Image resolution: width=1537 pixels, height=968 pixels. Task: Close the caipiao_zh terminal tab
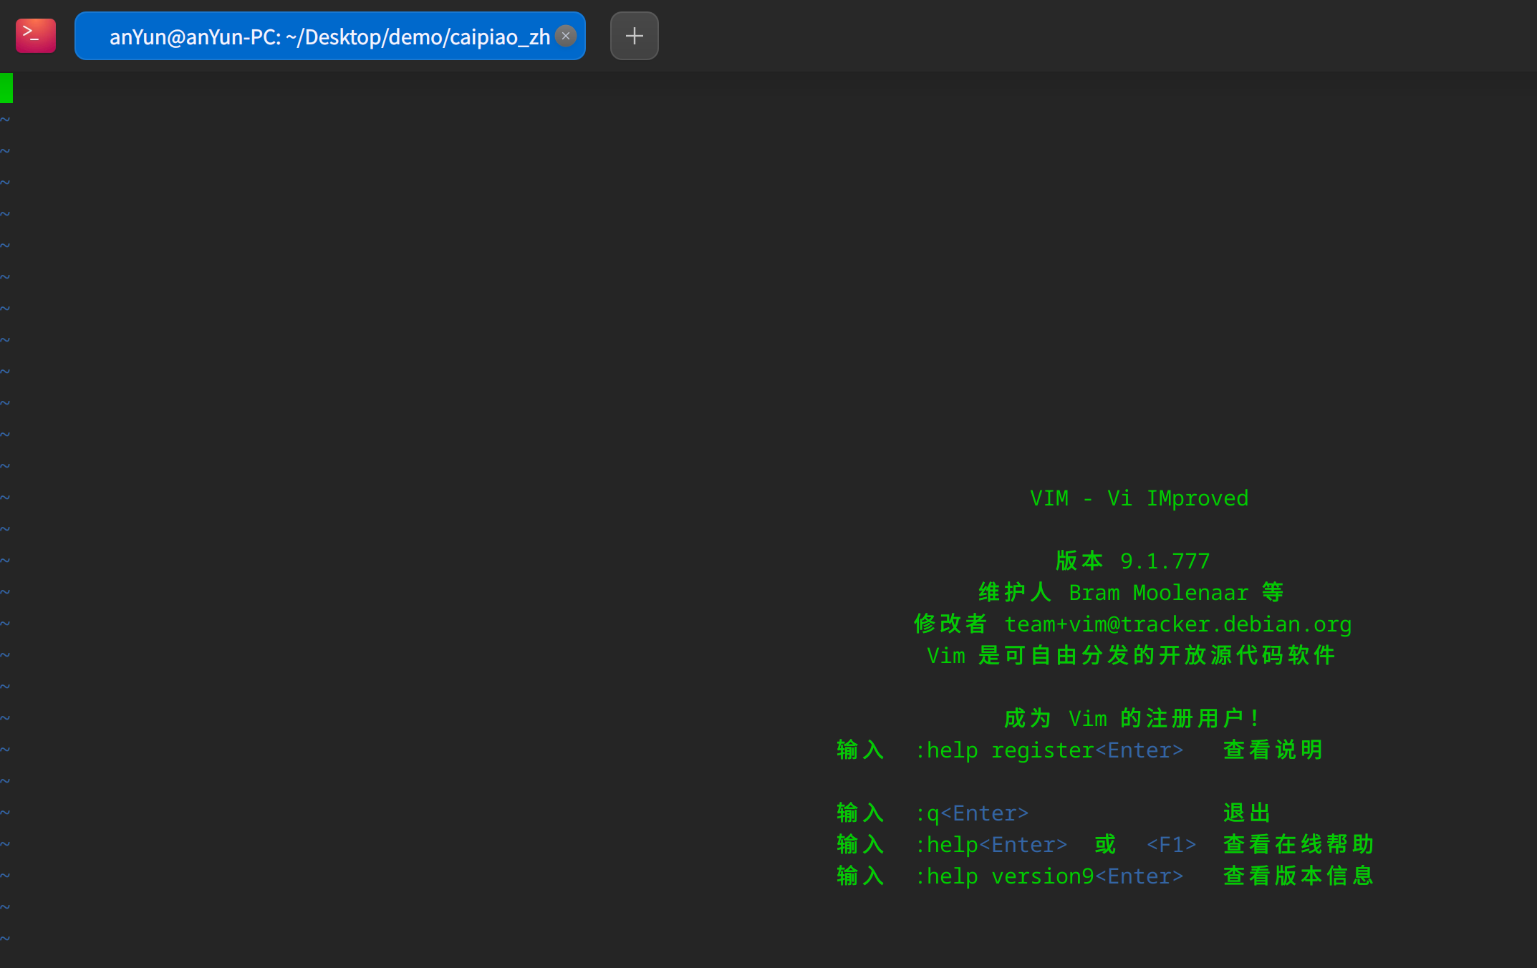tap(566, 36)
